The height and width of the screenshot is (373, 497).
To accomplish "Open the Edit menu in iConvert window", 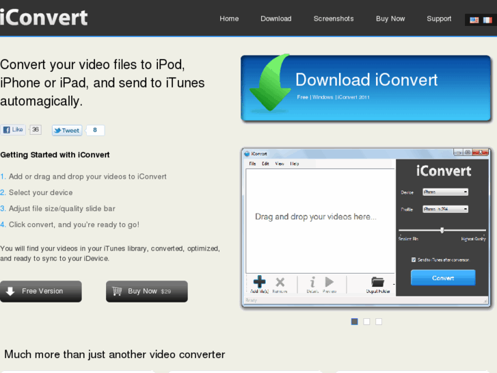I will 265,164.
